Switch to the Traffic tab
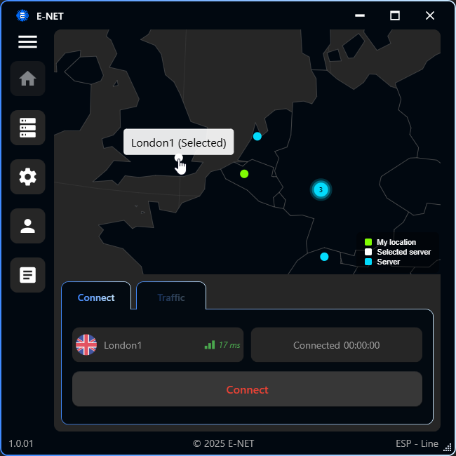 (x=171, y=297)
